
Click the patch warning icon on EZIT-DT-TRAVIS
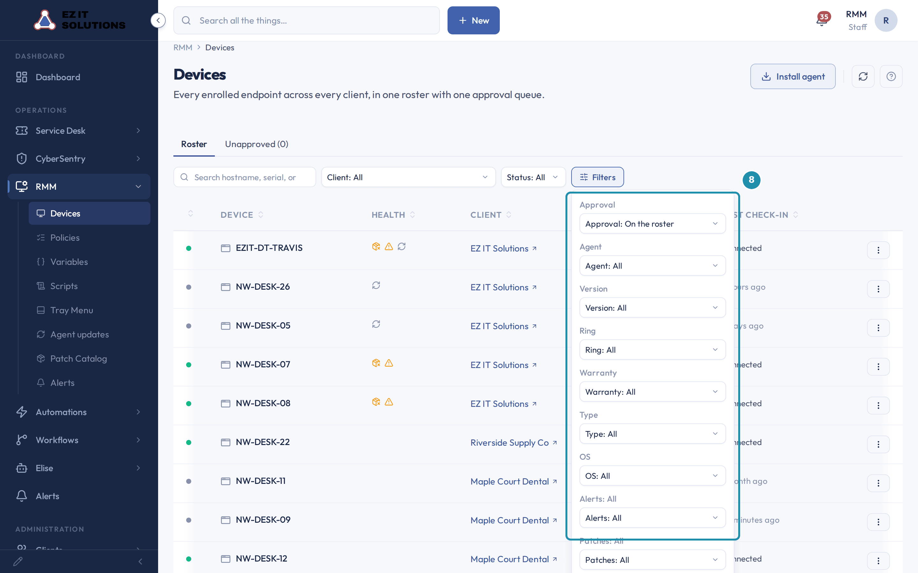pyautogui.click(x=376, y=247)
